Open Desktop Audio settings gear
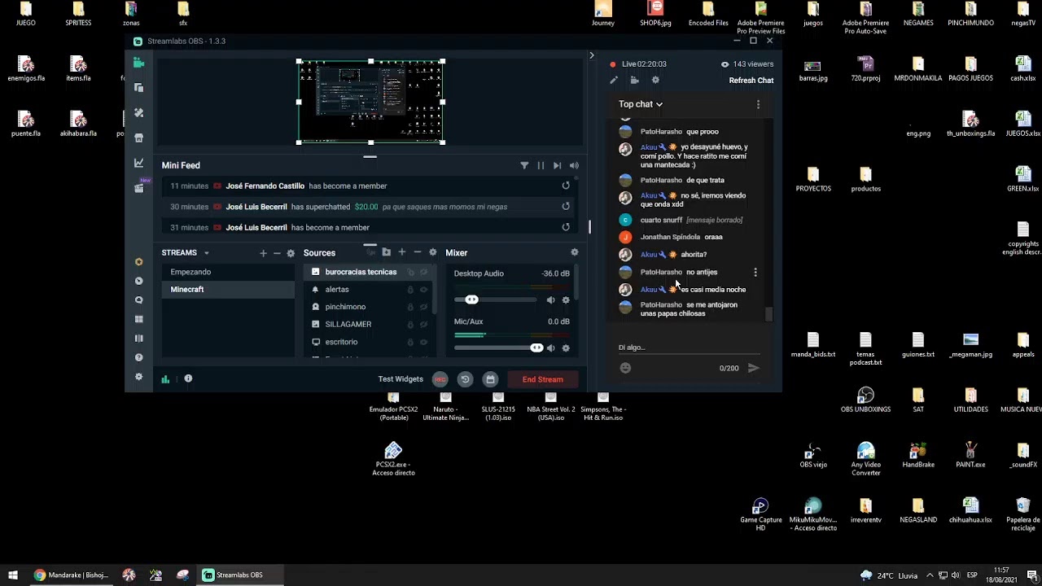This screenshot has height=586, width=1042. click(x=566, y=300)
